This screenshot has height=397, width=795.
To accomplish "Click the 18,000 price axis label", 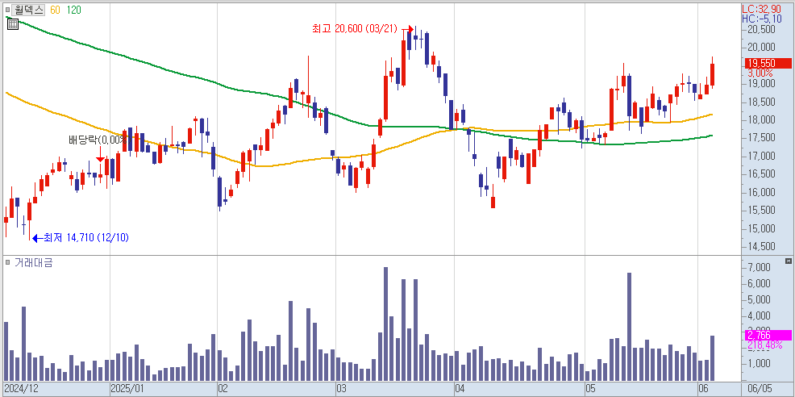I will 760,120.
